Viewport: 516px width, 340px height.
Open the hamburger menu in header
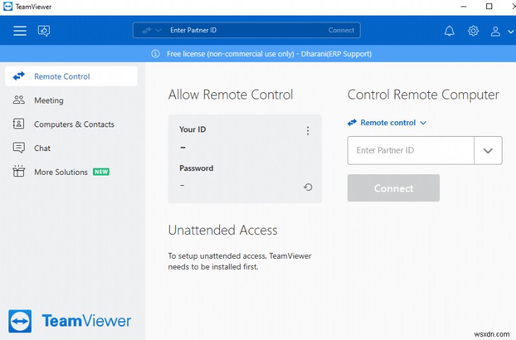20,30
